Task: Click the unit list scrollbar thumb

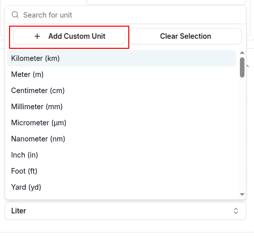Action: pos(242,67)
